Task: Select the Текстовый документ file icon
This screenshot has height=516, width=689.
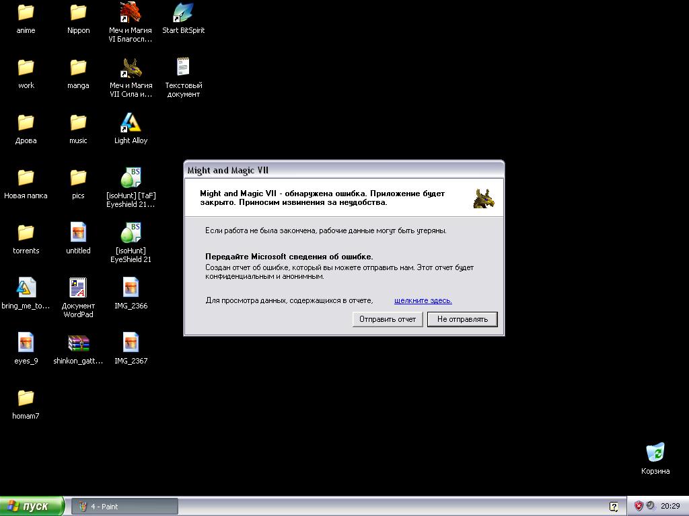Action: [x=183, y=68]
